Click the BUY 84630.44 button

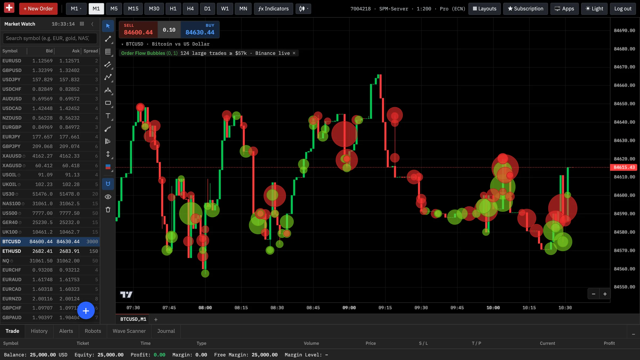click(200, 29)
